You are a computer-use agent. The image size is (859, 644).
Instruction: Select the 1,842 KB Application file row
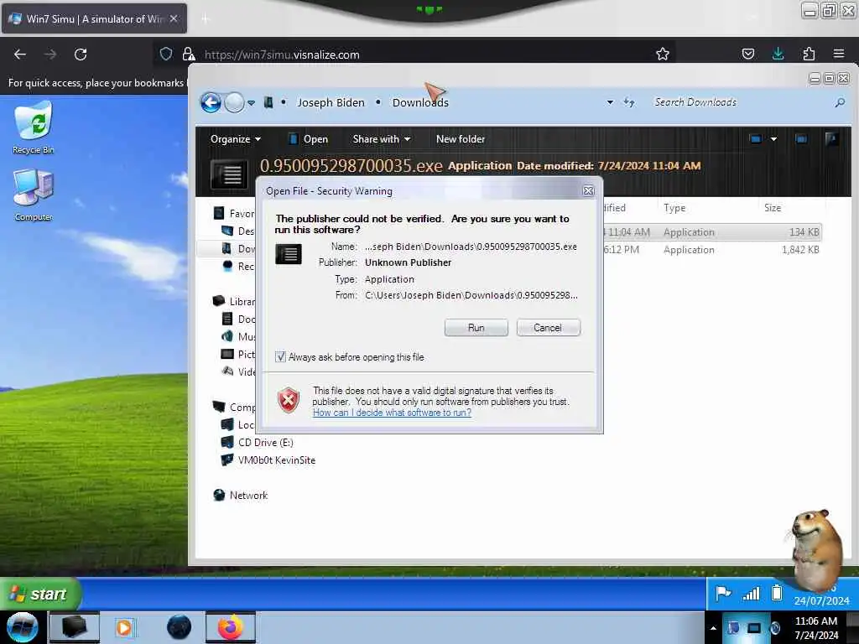(x=711, y=250)
